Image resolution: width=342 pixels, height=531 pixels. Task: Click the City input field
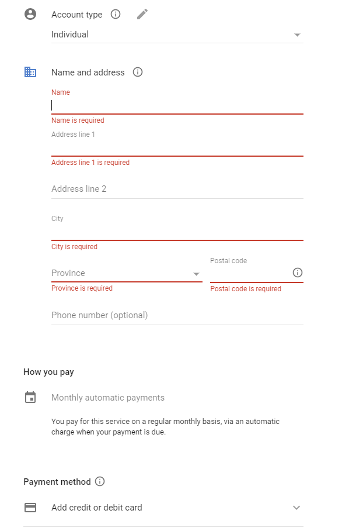[177, 232]
